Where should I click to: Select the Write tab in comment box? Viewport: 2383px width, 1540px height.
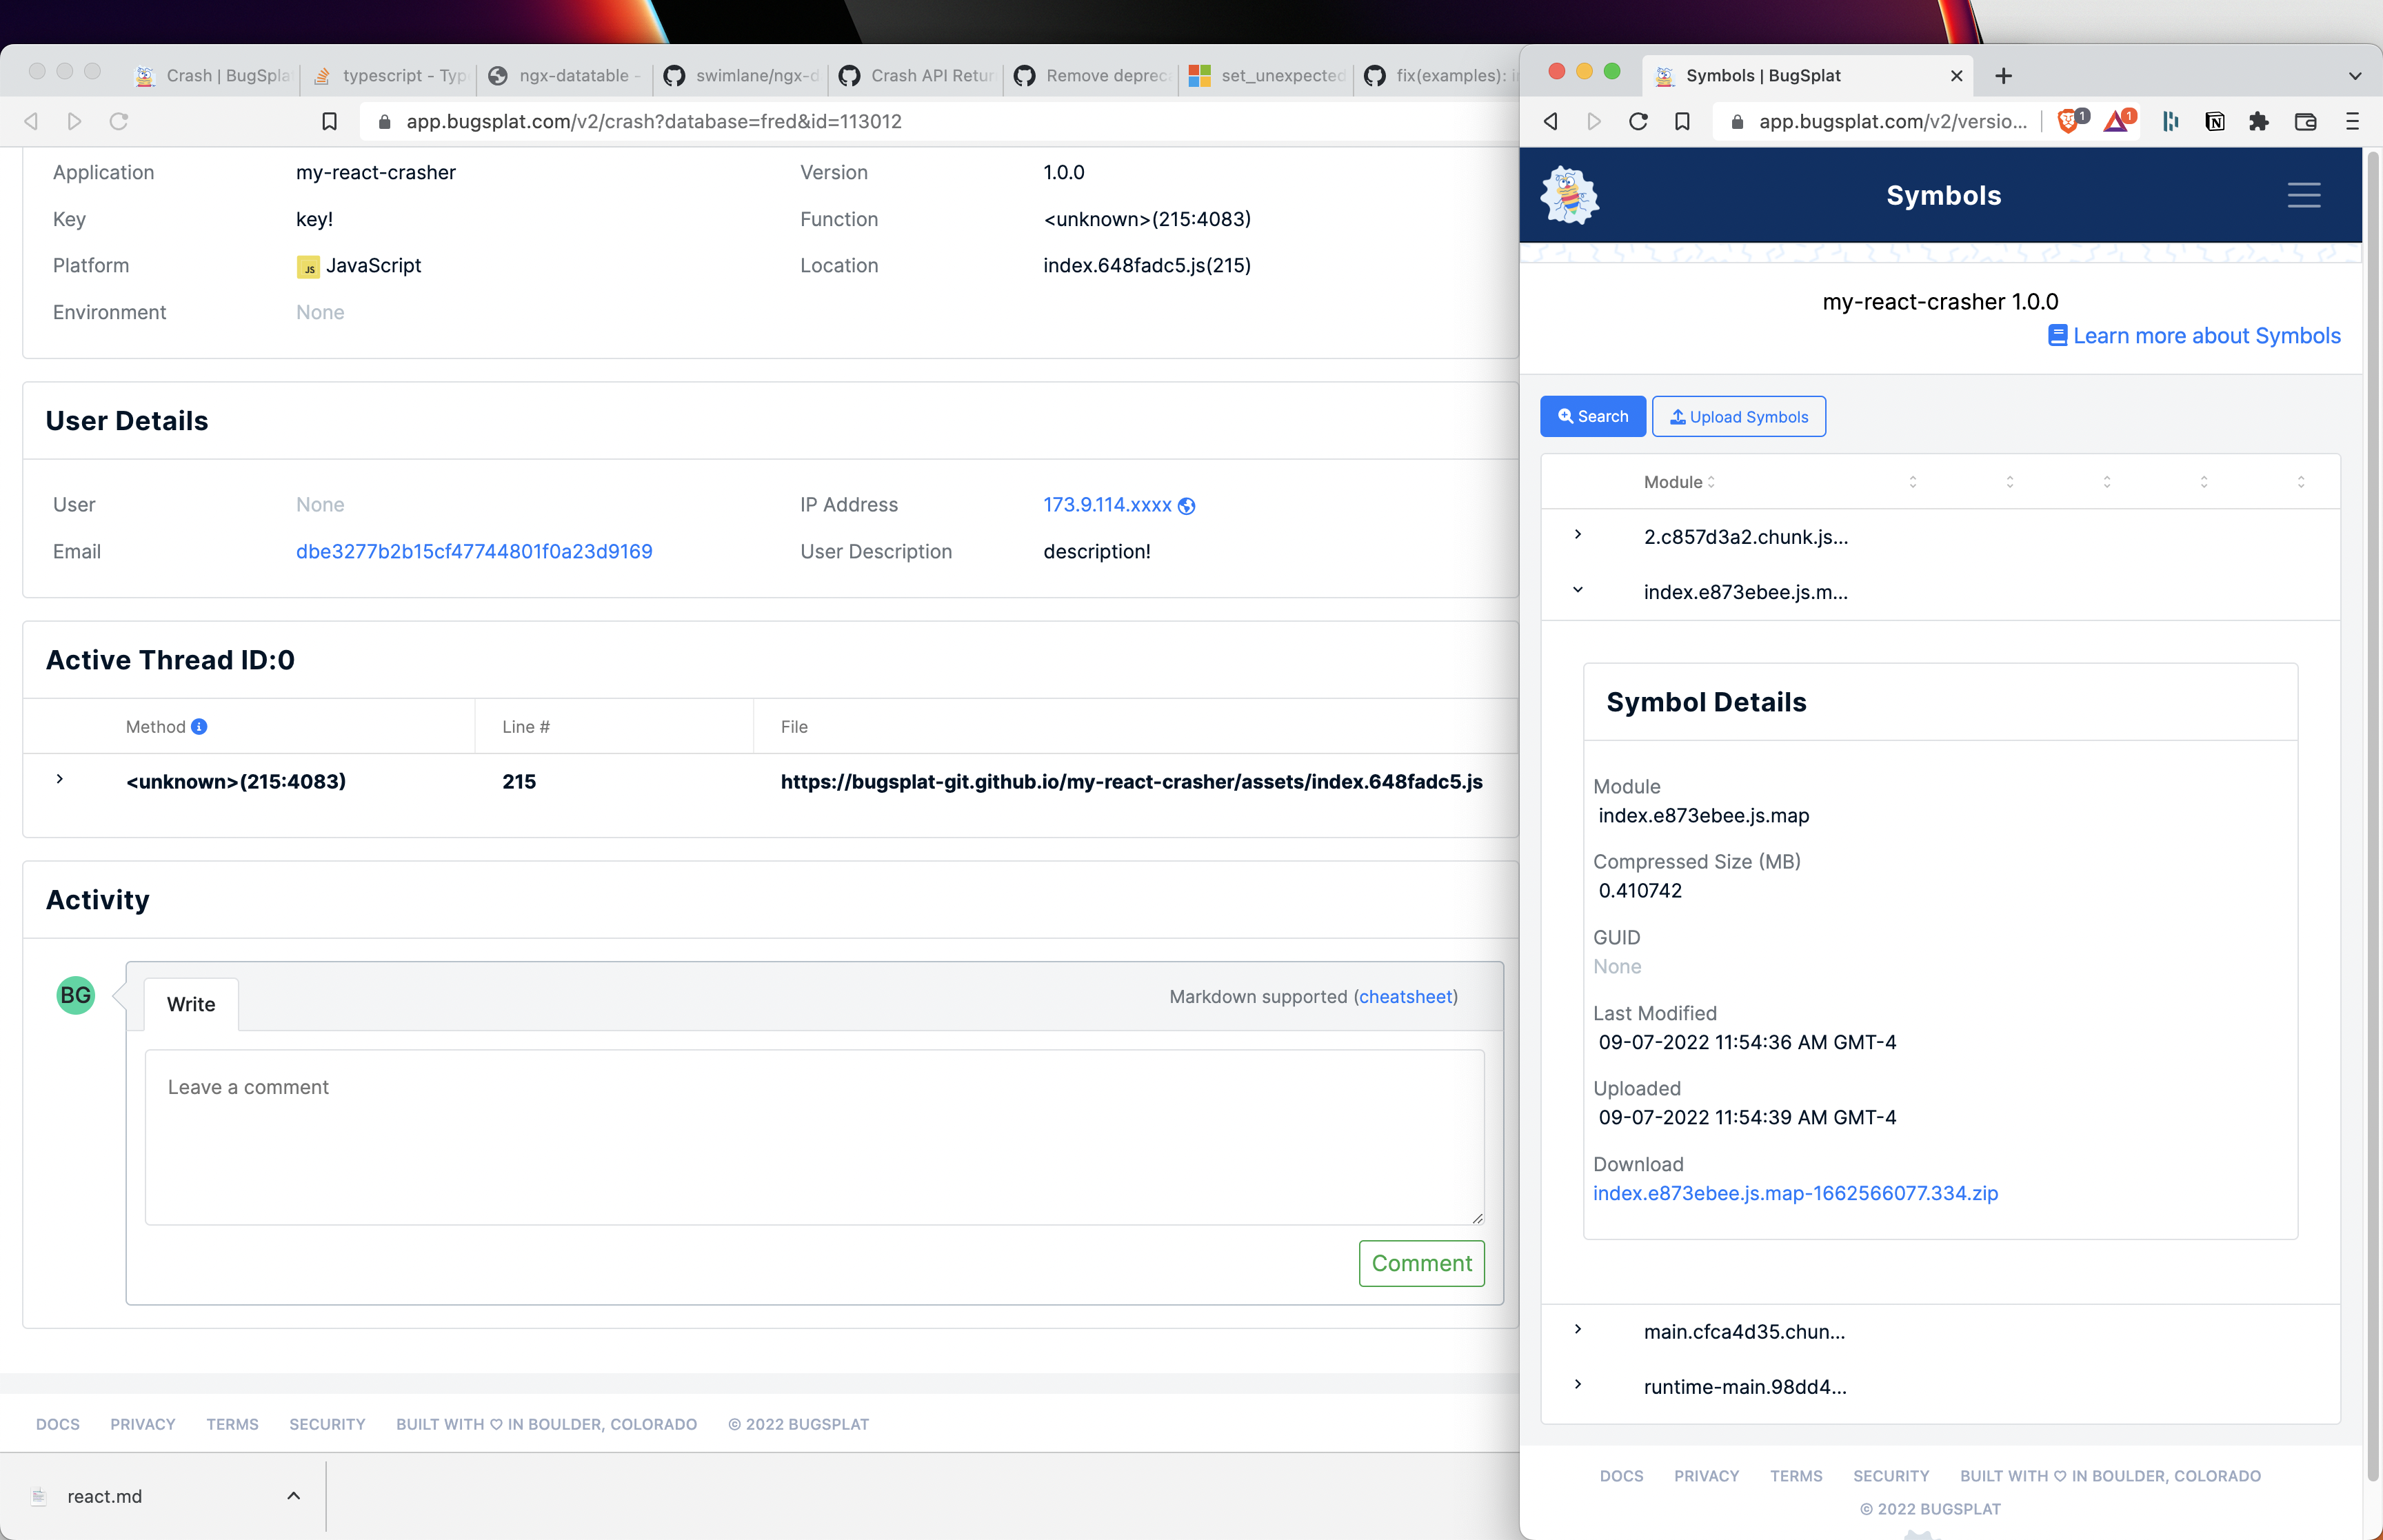coord(191,1004)
